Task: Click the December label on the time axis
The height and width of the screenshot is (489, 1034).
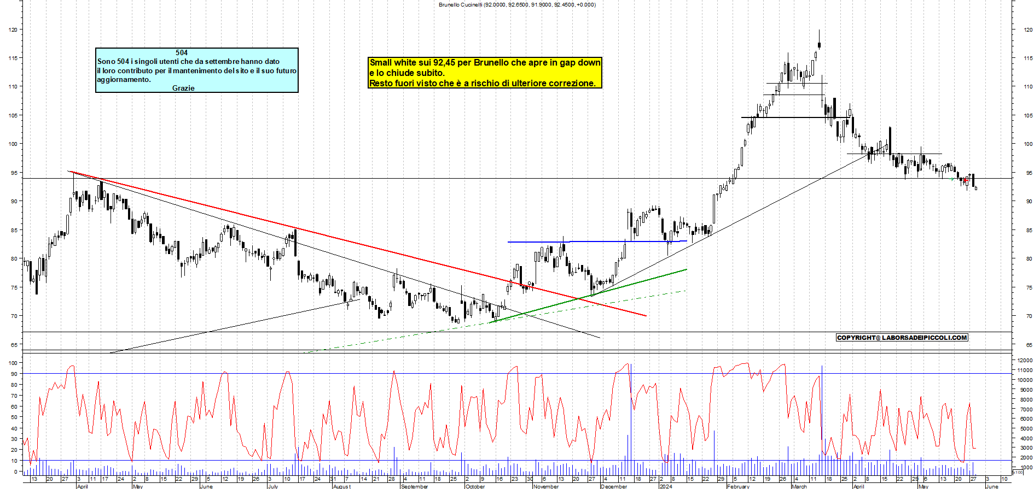Action: tap(614, 486)
